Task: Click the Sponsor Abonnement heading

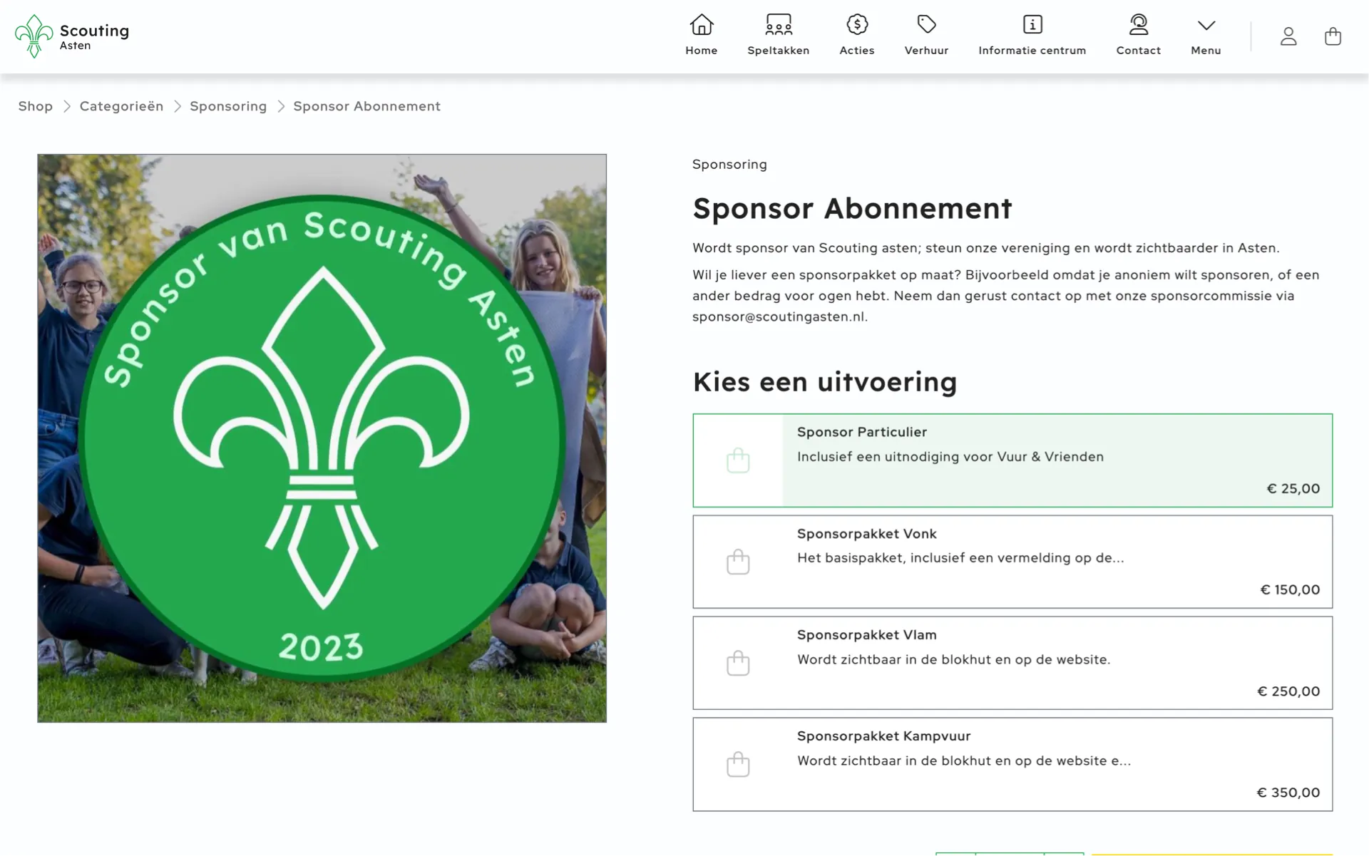Action: click(852, 209)
